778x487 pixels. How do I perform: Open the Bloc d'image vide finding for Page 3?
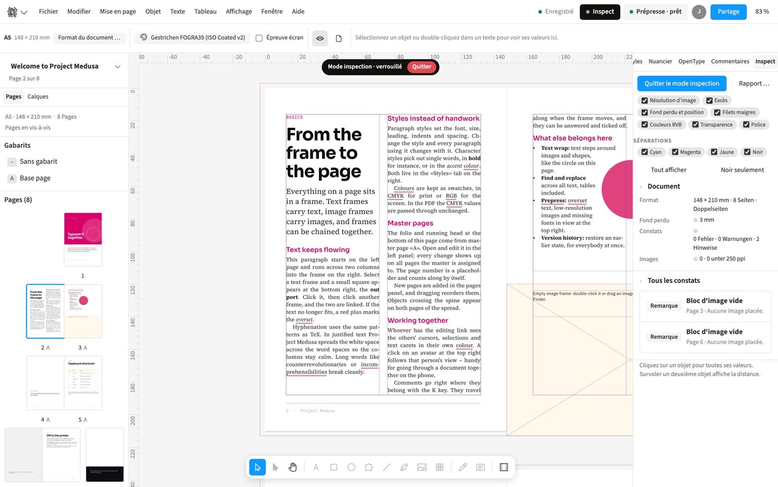click(706, 306)
